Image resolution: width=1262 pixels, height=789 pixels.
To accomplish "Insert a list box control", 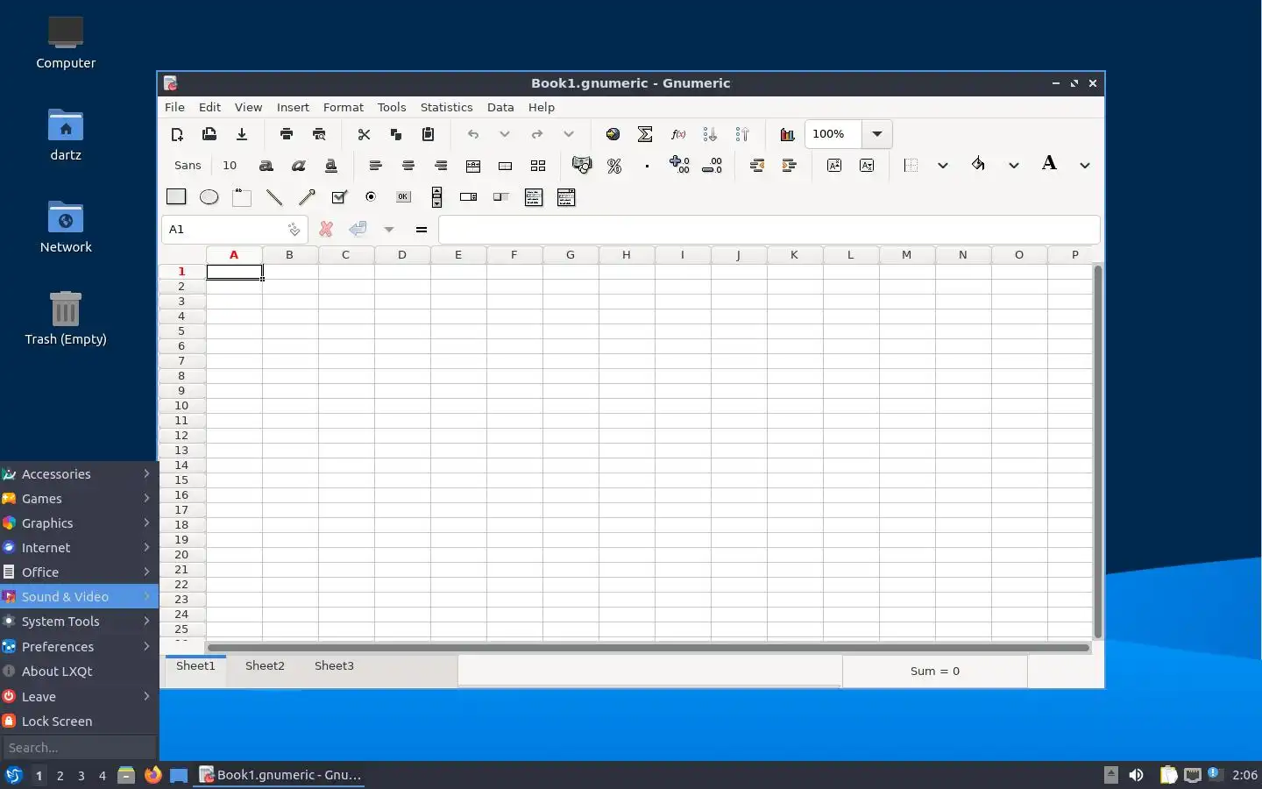I will click(x=534, y=197).
